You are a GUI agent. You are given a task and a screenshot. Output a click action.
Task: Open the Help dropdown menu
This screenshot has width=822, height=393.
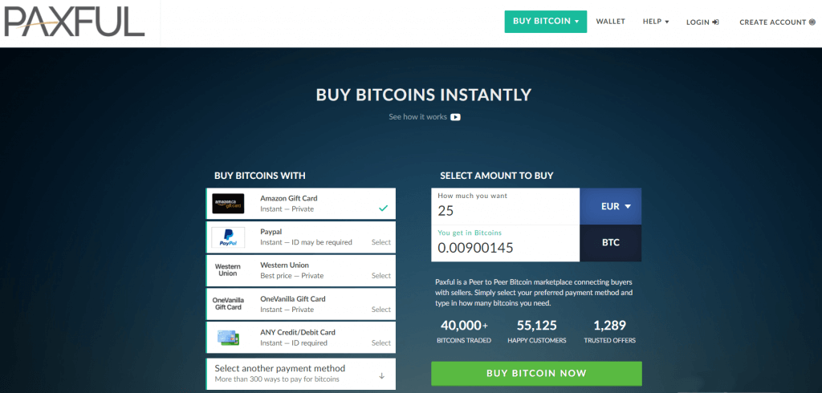(656, 22)
